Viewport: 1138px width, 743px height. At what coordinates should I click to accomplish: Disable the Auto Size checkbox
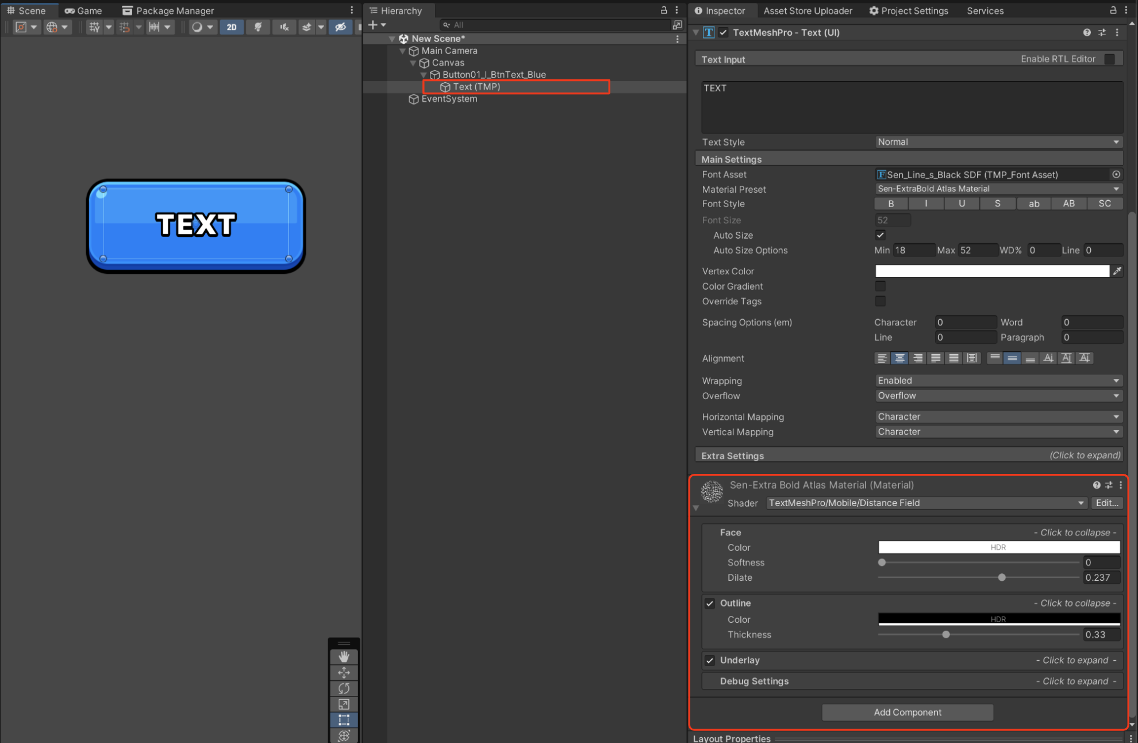pyautogui.click(x=880, y=235)
